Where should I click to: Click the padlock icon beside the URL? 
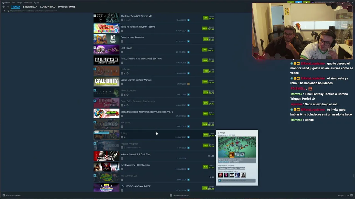click(8, 11)
